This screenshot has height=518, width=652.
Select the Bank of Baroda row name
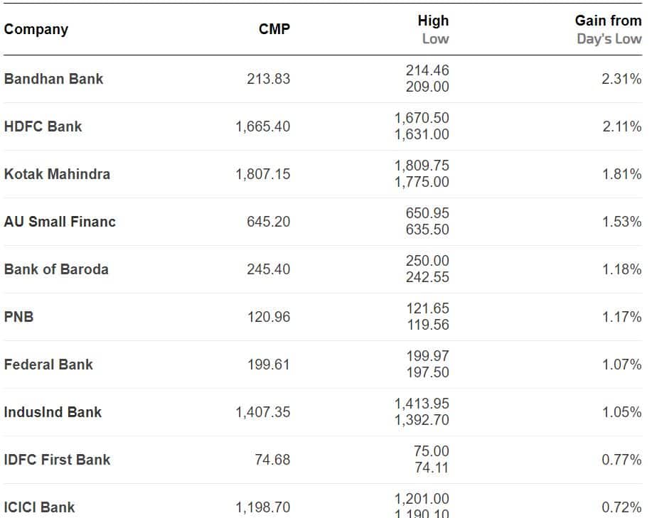pos(56,269)
